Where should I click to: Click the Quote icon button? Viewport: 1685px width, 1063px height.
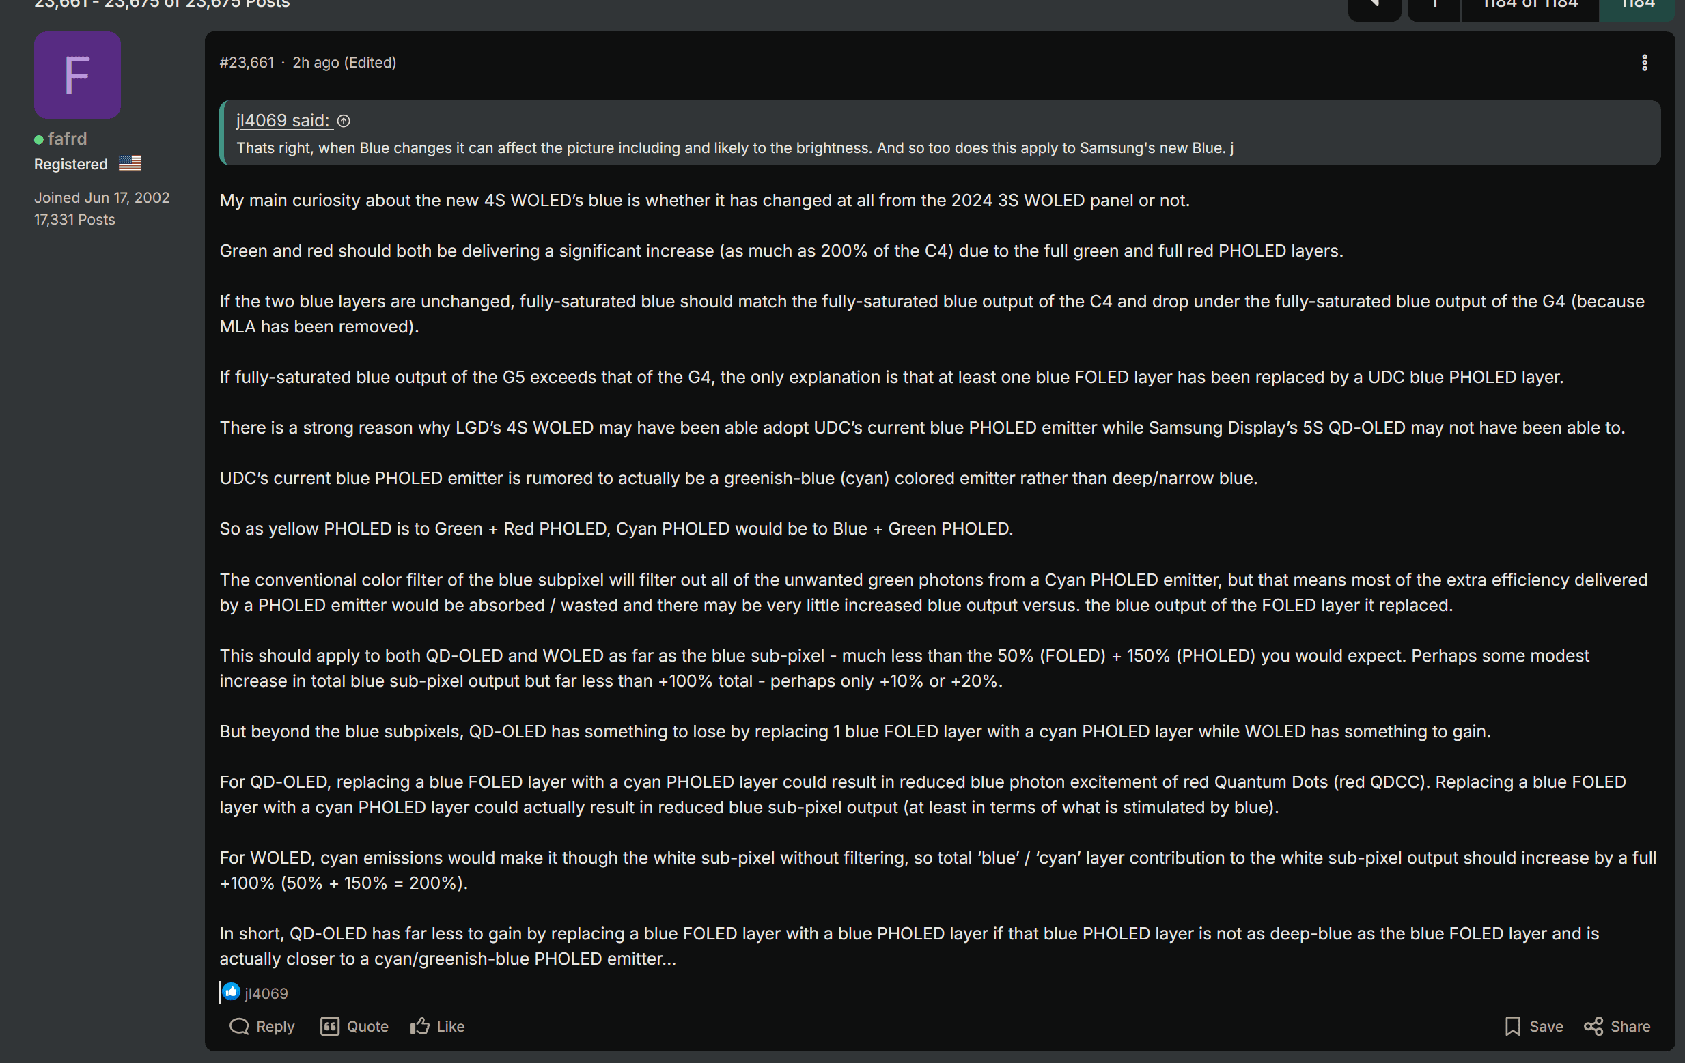(330, 1026)
